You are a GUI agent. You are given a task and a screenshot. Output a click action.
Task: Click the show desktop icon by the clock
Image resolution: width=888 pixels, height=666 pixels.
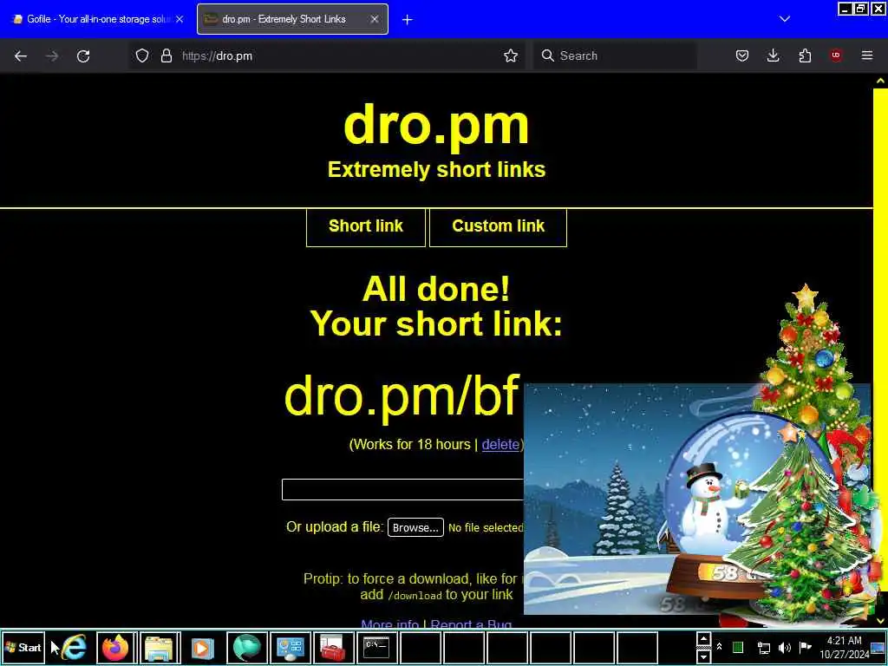click(x=878, y=649)
